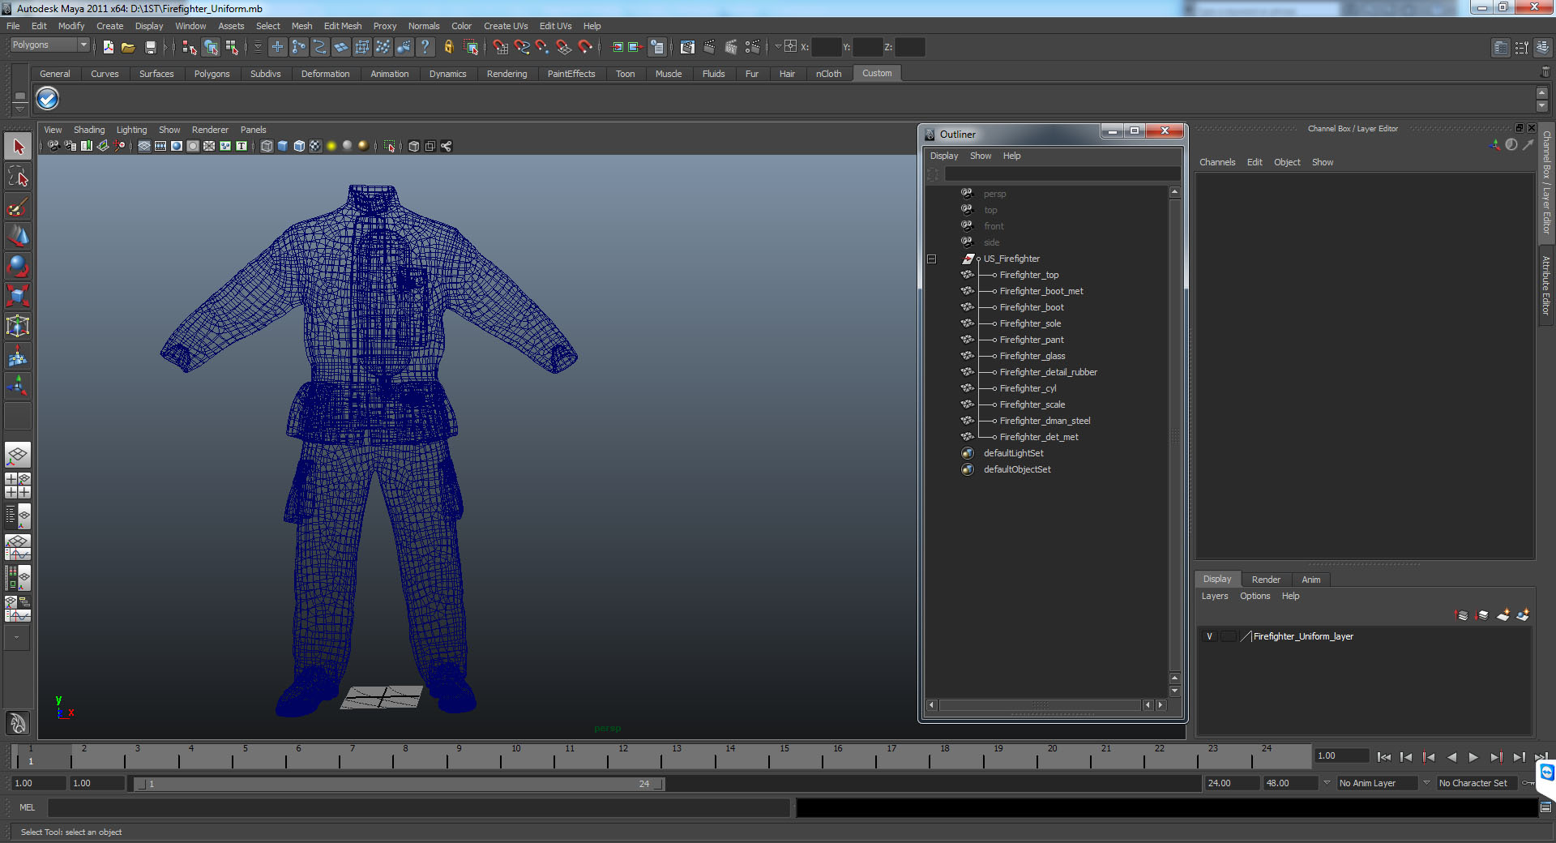
Task: Switch to the Polygons shelf tab
Action: click(x=212, y=74)
